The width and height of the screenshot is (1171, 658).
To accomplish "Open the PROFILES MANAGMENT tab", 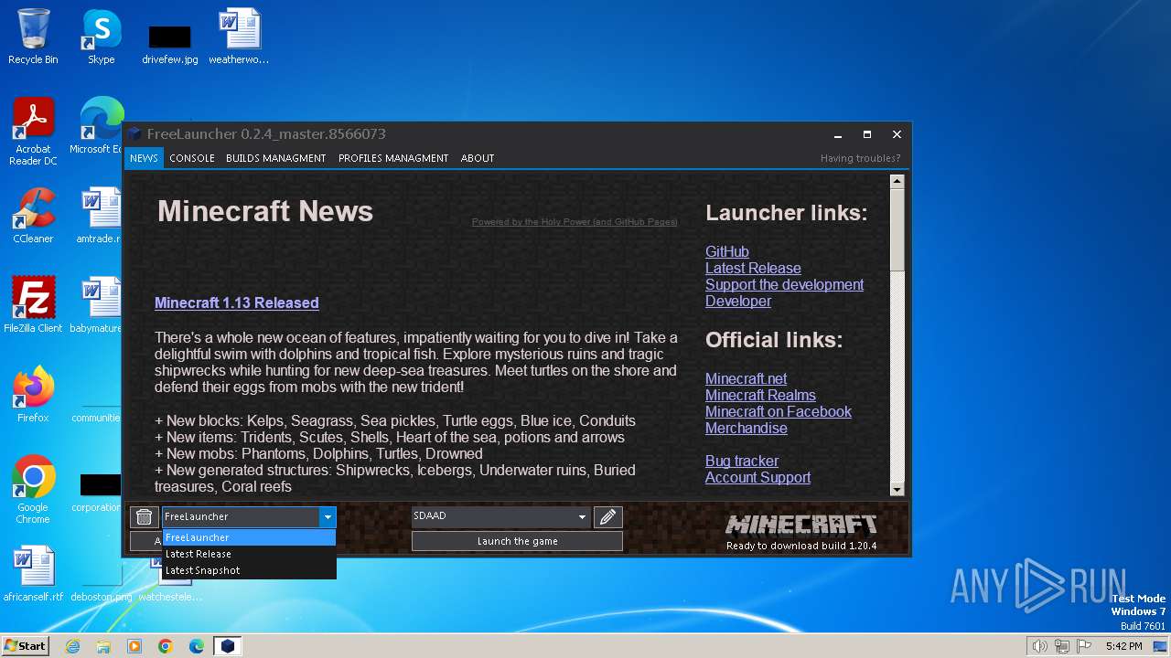I will coord(393,158).
